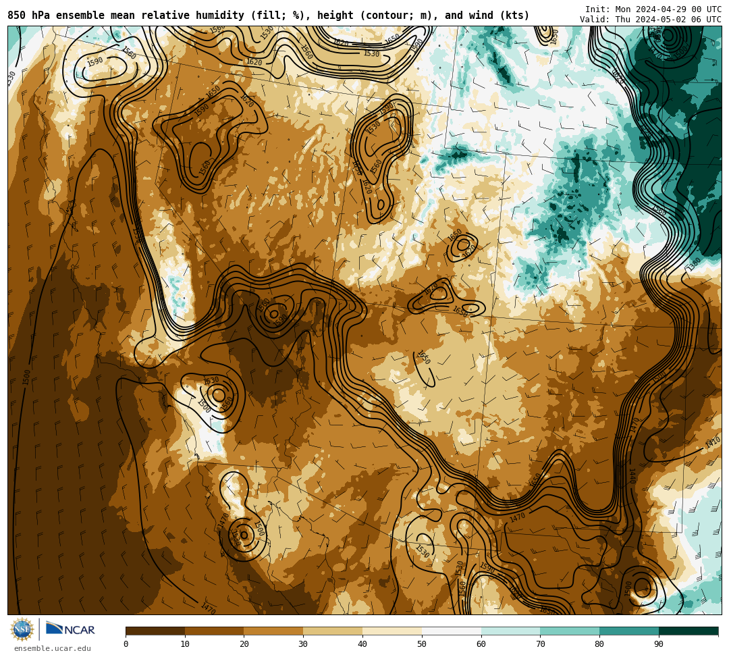
Task: Click the colorbar tick label 0
Action: click(x=126, y=644)
